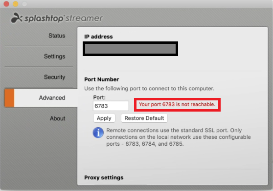Apply the port number change
Screen dimensions: 273x191
click(x=104, y=118)
